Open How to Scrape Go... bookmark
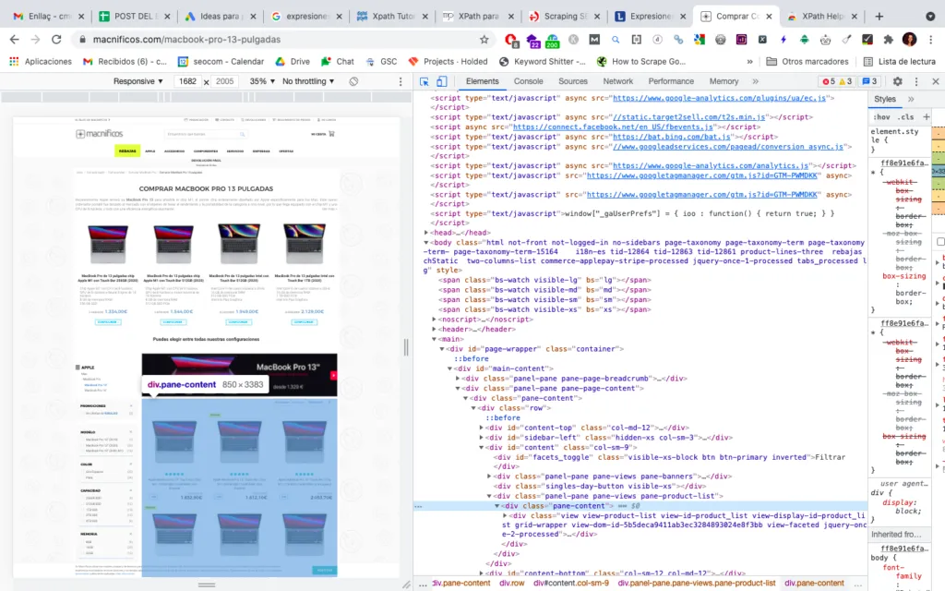Screen dimensions: 945x591 pyautogui.click(x=641, y=62)
